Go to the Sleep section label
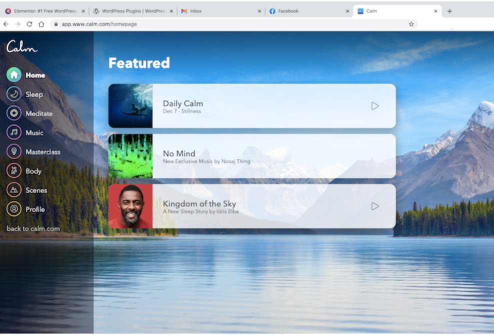 tap(34, 94)
